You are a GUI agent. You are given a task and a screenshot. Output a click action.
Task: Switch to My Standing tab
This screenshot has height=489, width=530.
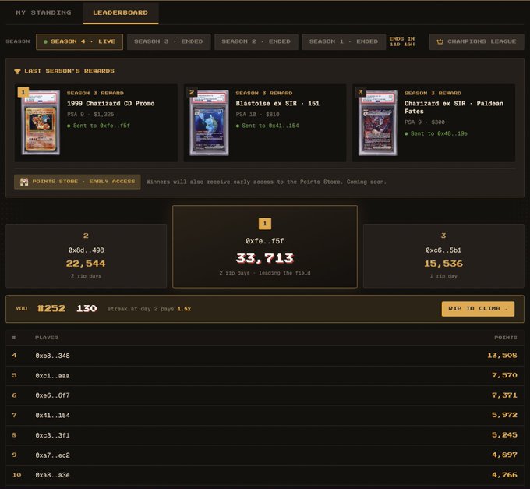click(x=44, y=12)
